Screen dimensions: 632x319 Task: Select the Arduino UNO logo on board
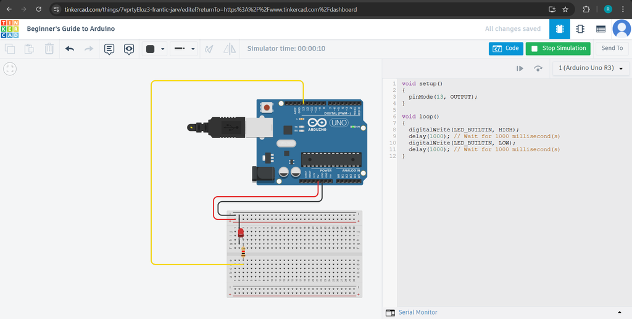[x=327, y=124]
